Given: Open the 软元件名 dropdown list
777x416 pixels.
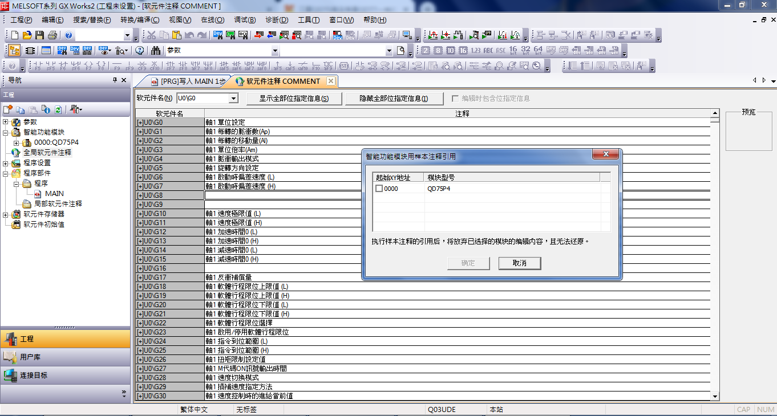Looking at the screenshot, I should click(x=233, y=99).
